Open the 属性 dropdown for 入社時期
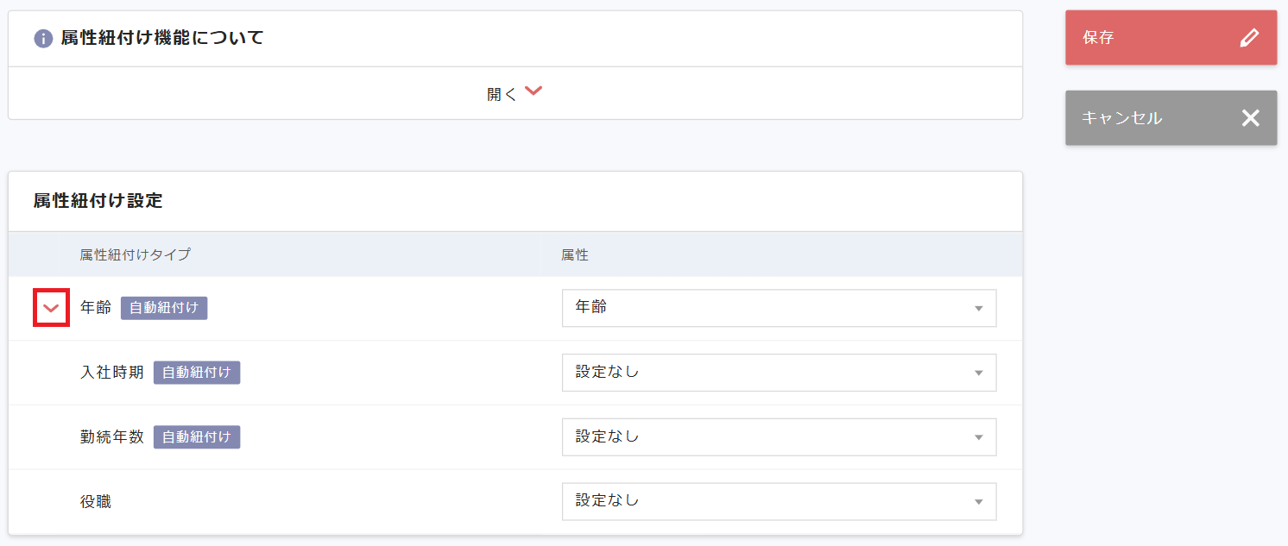1288x546 pixels. tap(778, 373)
